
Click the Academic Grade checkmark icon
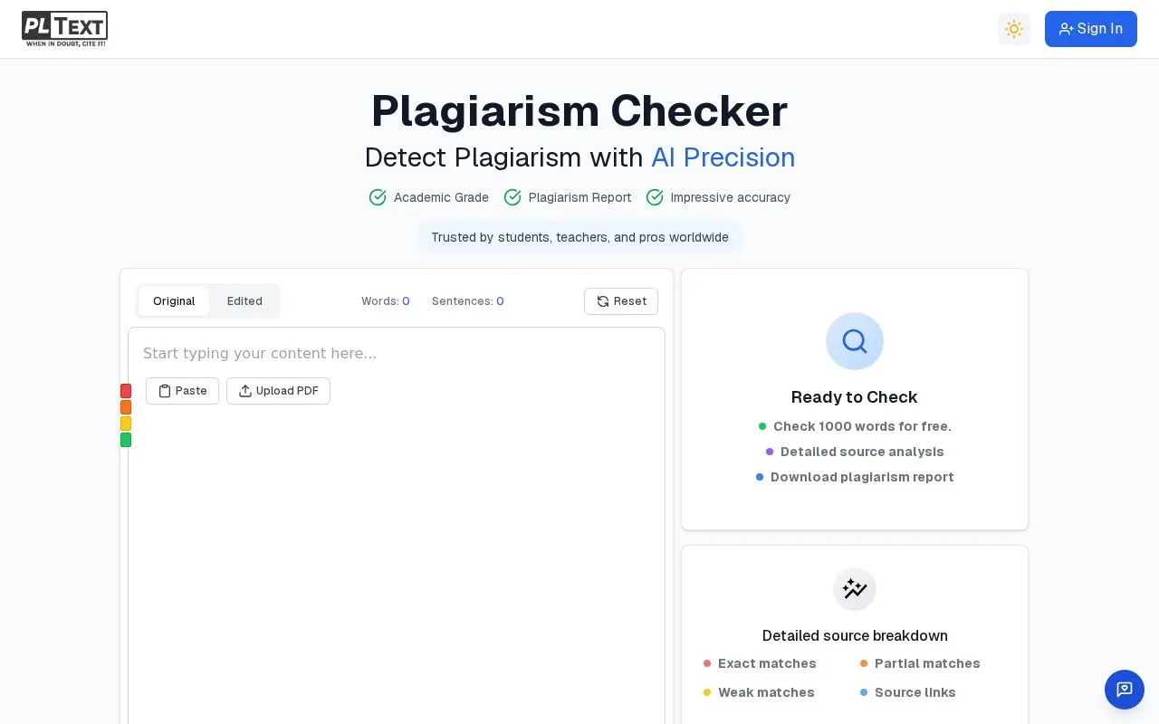(x=378, y=197)
